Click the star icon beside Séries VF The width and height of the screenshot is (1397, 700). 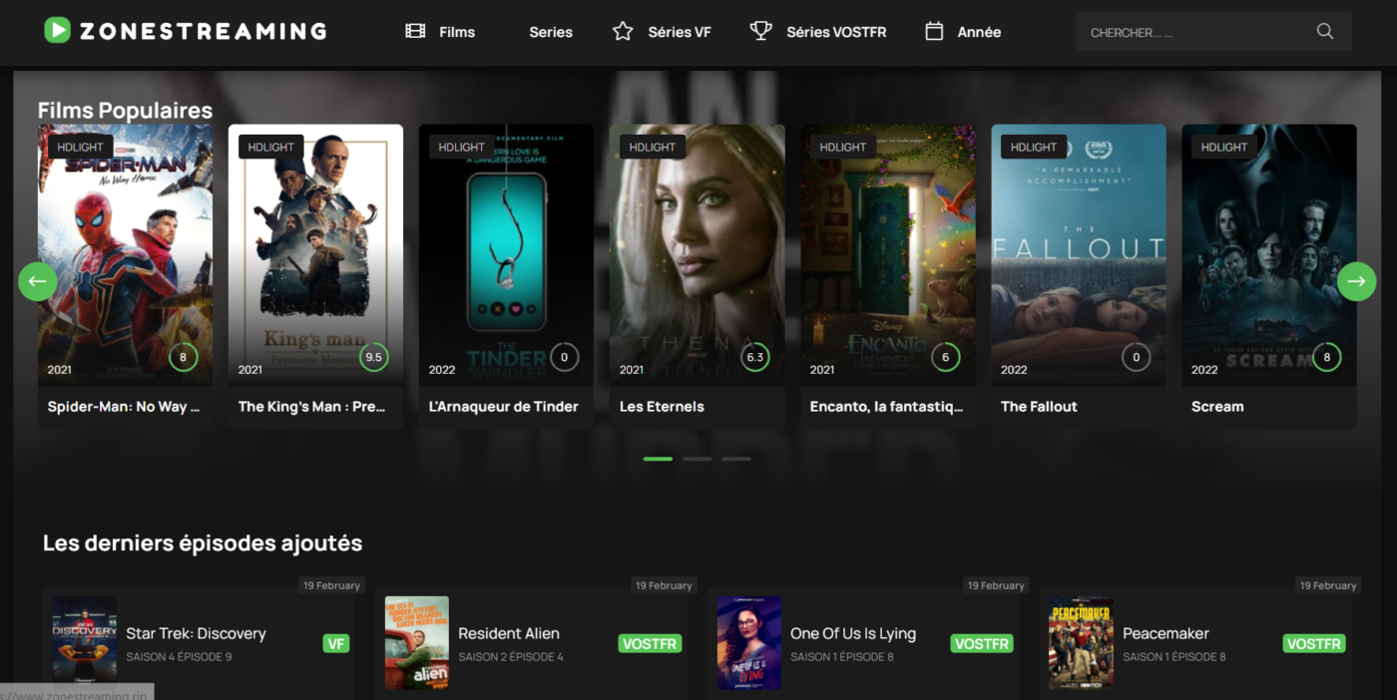[623, 32]
